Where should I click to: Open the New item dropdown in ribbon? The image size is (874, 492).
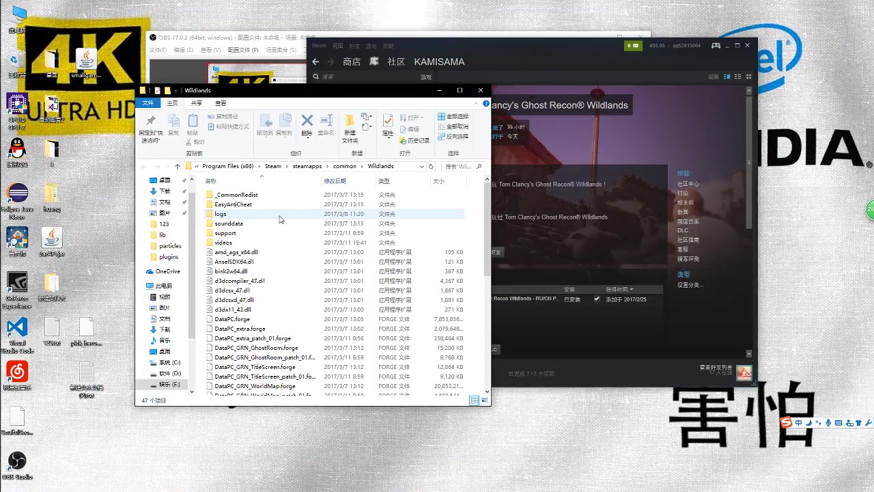pyautogui.click(x=367, y=117)
